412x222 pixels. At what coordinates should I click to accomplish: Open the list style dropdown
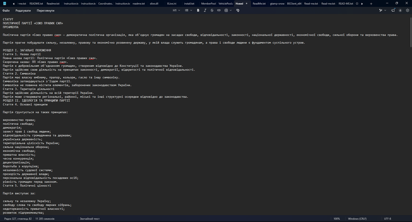point(188,10)
